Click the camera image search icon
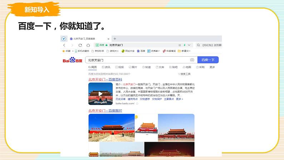Image resolution: width=284 pixels, height=160 pixels. click(x=192, y=60)
